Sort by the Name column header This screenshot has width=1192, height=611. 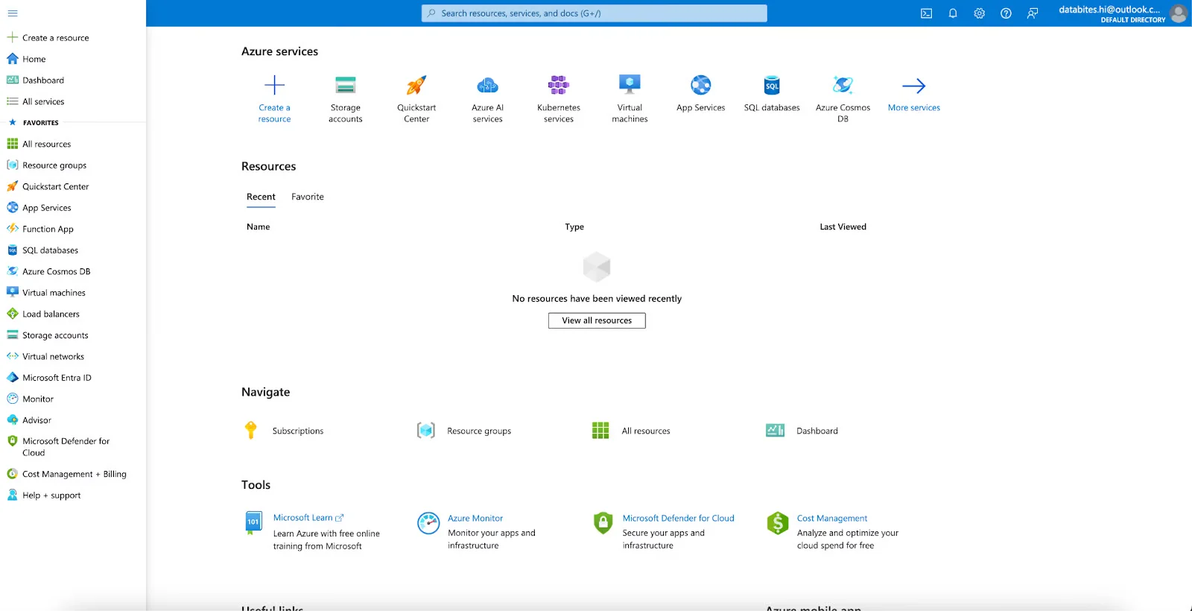tap(259, 227)
